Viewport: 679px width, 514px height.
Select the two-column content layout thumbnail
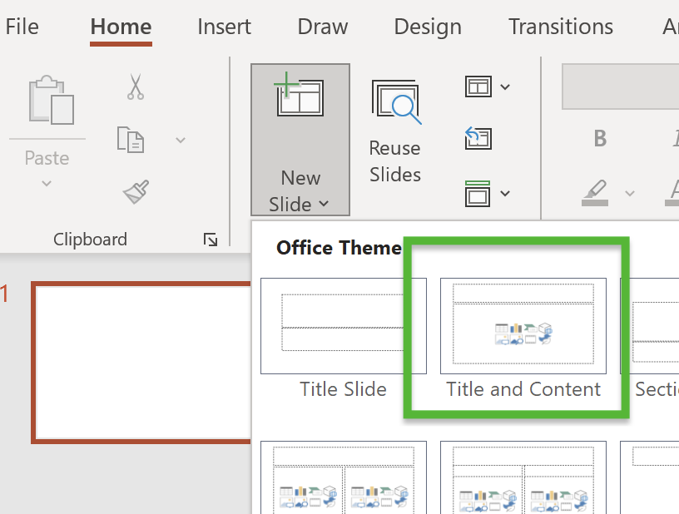pyautogui.click(x=344, y=477)
